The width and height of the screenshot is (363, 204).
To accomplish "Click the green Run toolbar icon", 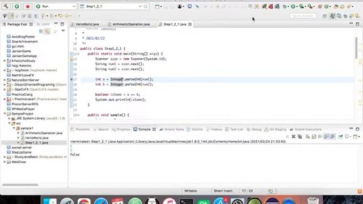I will [293, 6].
